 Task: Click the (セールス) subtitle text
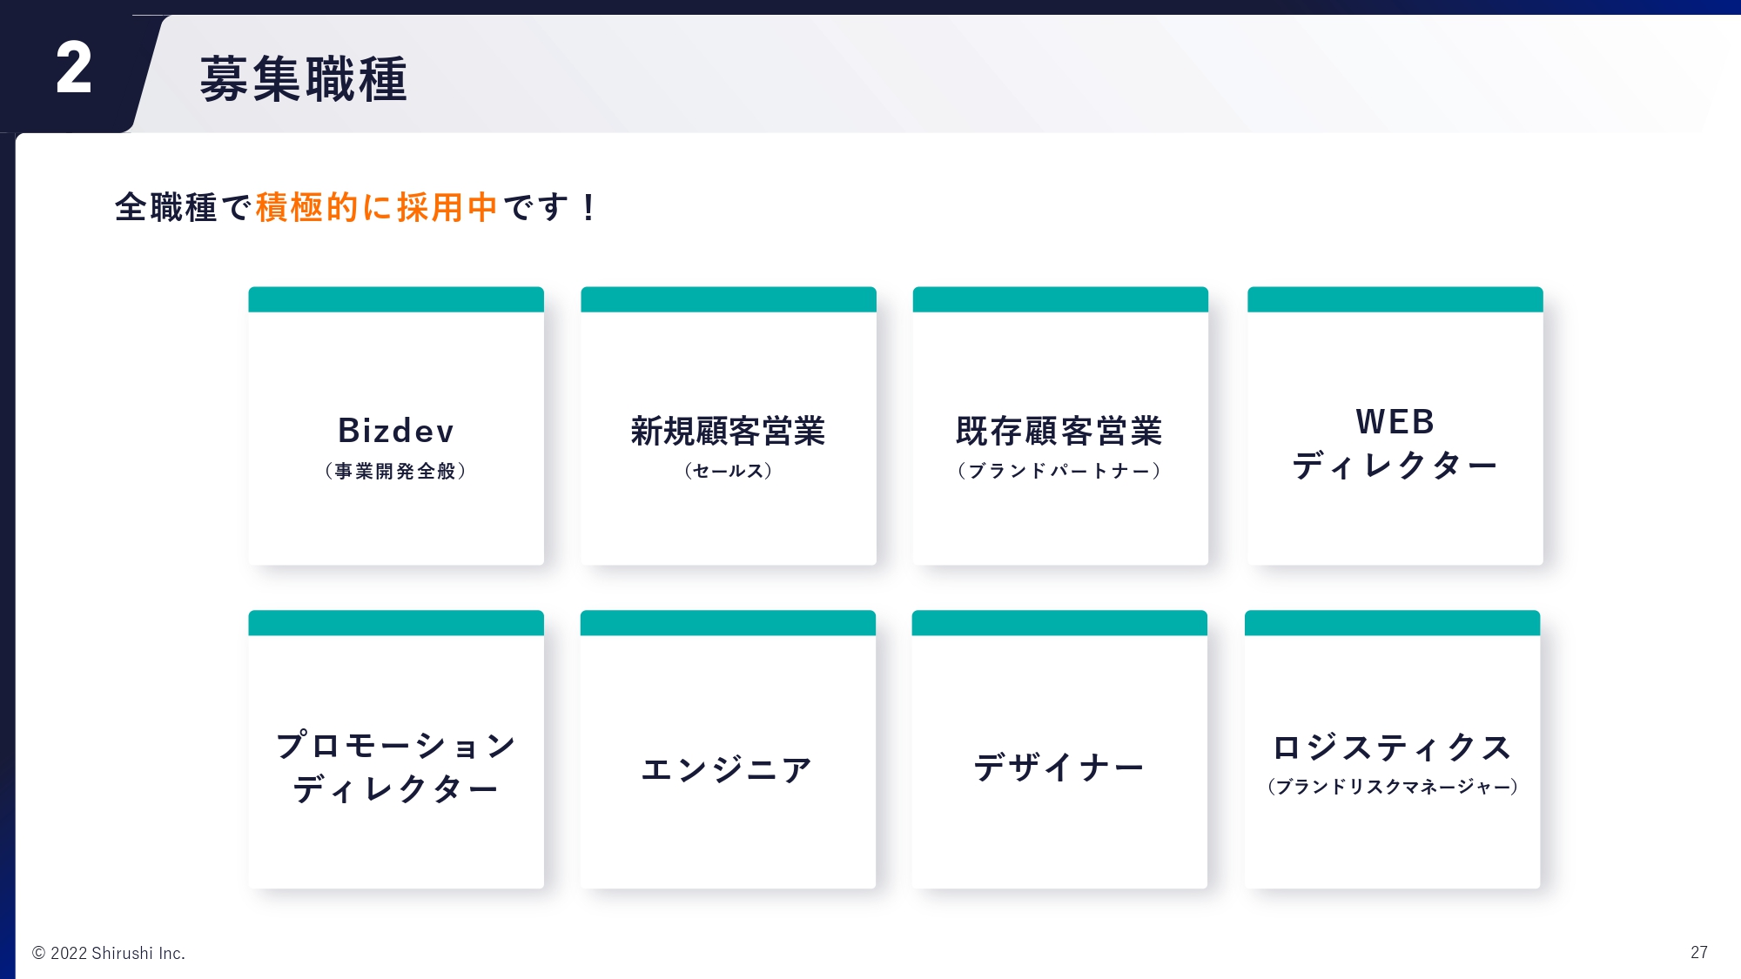pyautogui.click(x=729, y=471)
